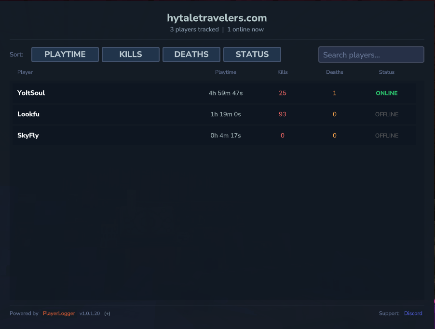Click the Kills column header
The height and width of the screenshot is (329, 435).
[283, 72]
